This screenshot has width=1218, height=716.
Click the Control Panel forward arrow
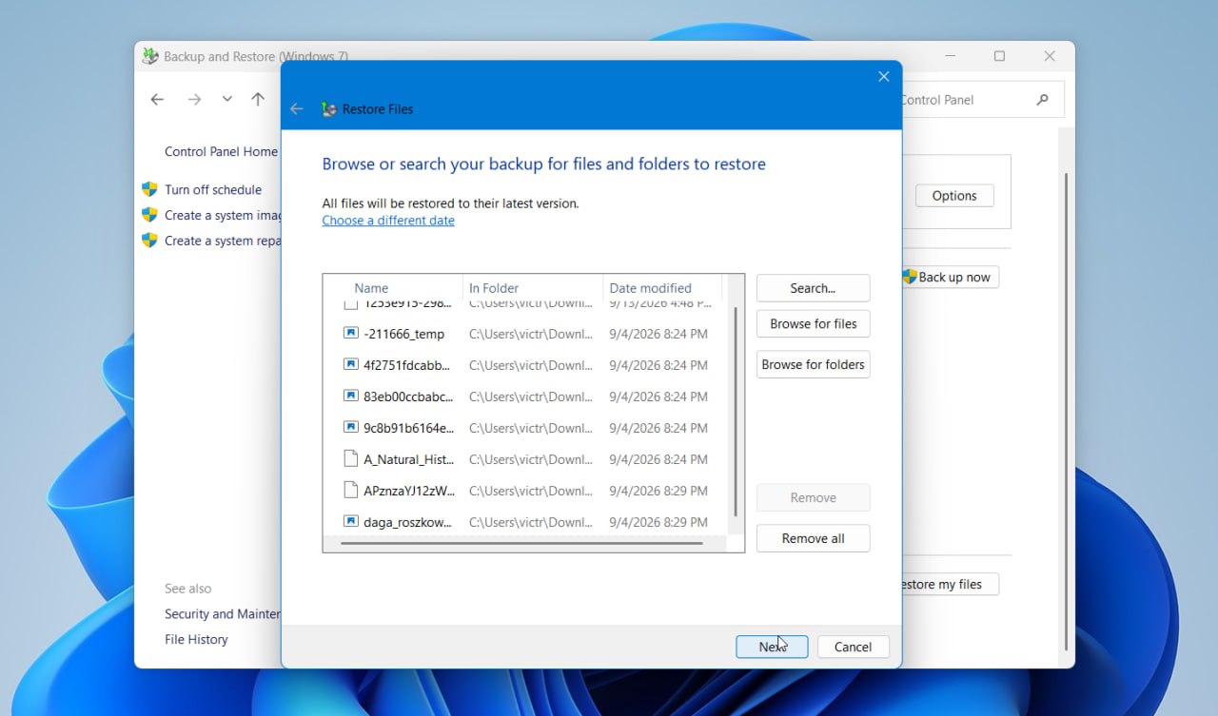point(194,100)
